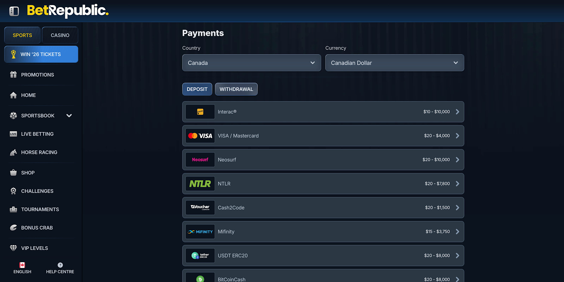Open the Help Centre link
The height and width of the screenshot is (282, 564).
pos(60,268)
